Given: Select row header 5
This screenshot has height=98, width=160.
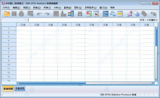Looking at the screenshot, I should pyautogui.click(x=9, y=45).
